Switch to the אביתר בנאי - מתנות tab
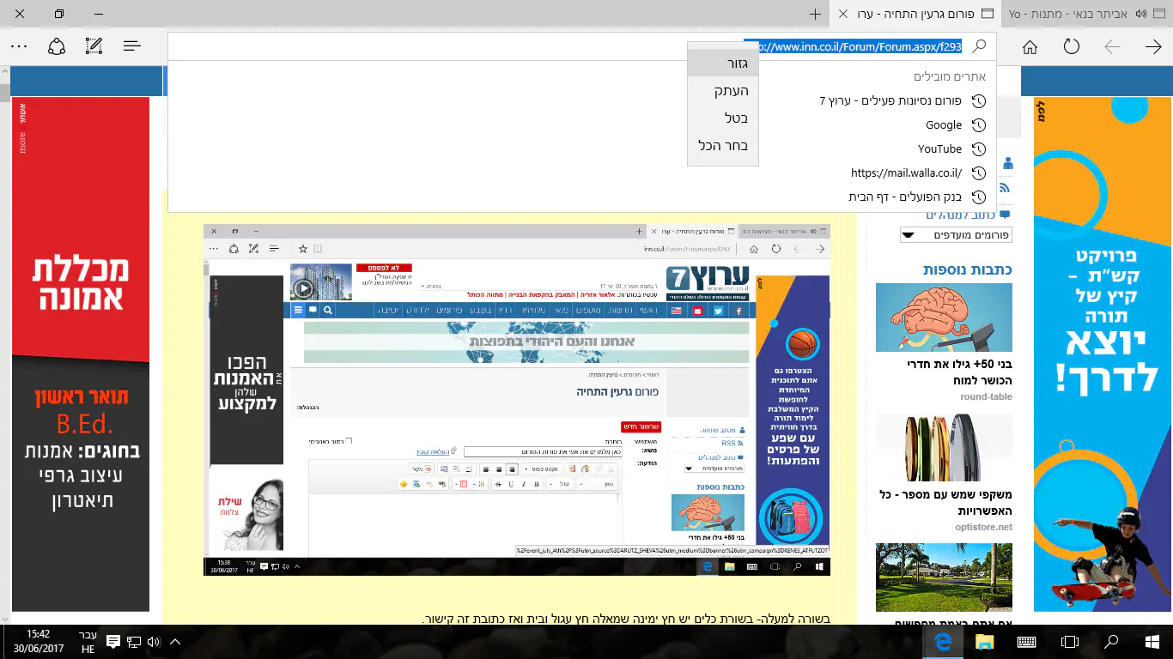 [x=1087, y=15]
